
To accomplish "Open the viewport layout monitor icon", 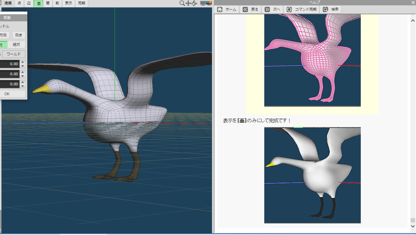I will [x=203, y=3].
